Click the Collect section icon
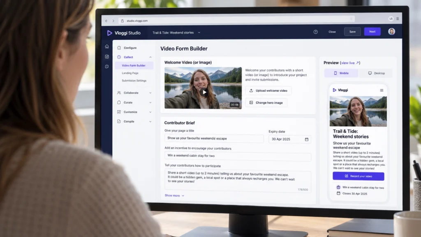Screen dimensions: 421x237 point(119,57)
